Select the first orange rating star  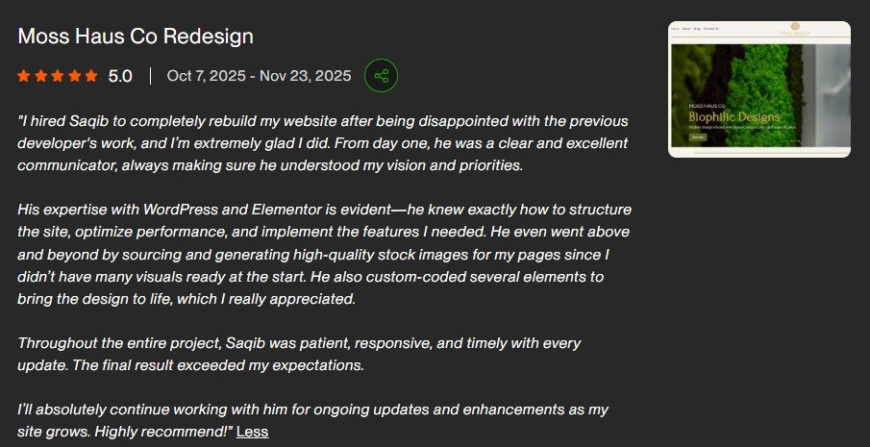point(24,76)
